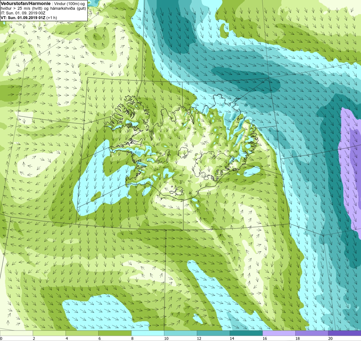The height and width of the screenshot is (341, 361).
Task: Click the legend scale label "20"
Action: point(330,338)
